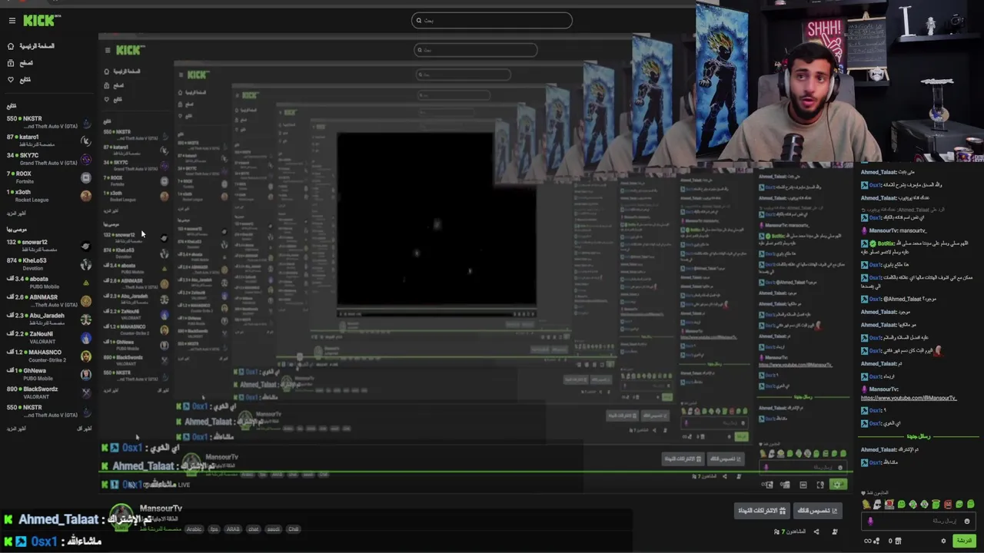Toggle fullscreen in the video player
Image resolution: width=984 pixels, height=553 pixels.
(820, 485)
